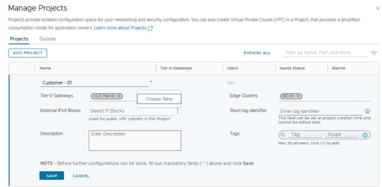Click the ADD PROJECT button
382x187 pixels.
coord(28,53)
